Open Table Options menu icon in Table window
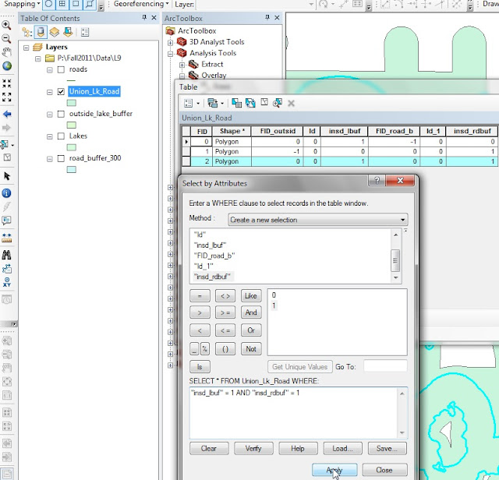The height and width of the screenshot is (480, 499). (192, 103)
